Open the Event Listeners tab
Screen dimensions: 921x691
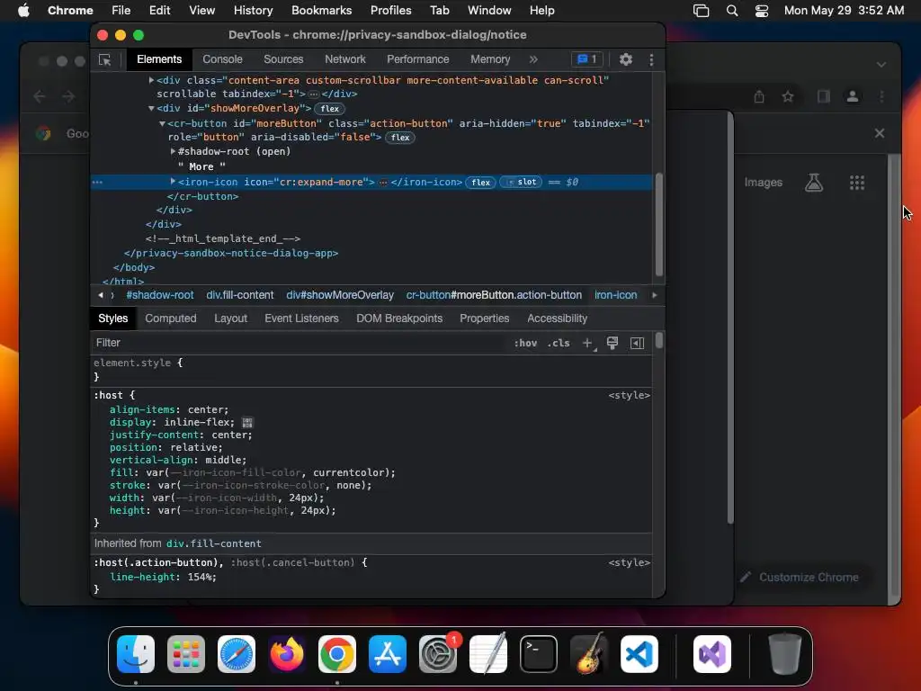302,319
